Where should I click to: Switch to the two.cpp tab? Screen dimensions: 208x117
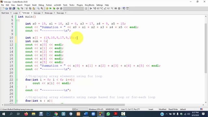pos(37,13)
